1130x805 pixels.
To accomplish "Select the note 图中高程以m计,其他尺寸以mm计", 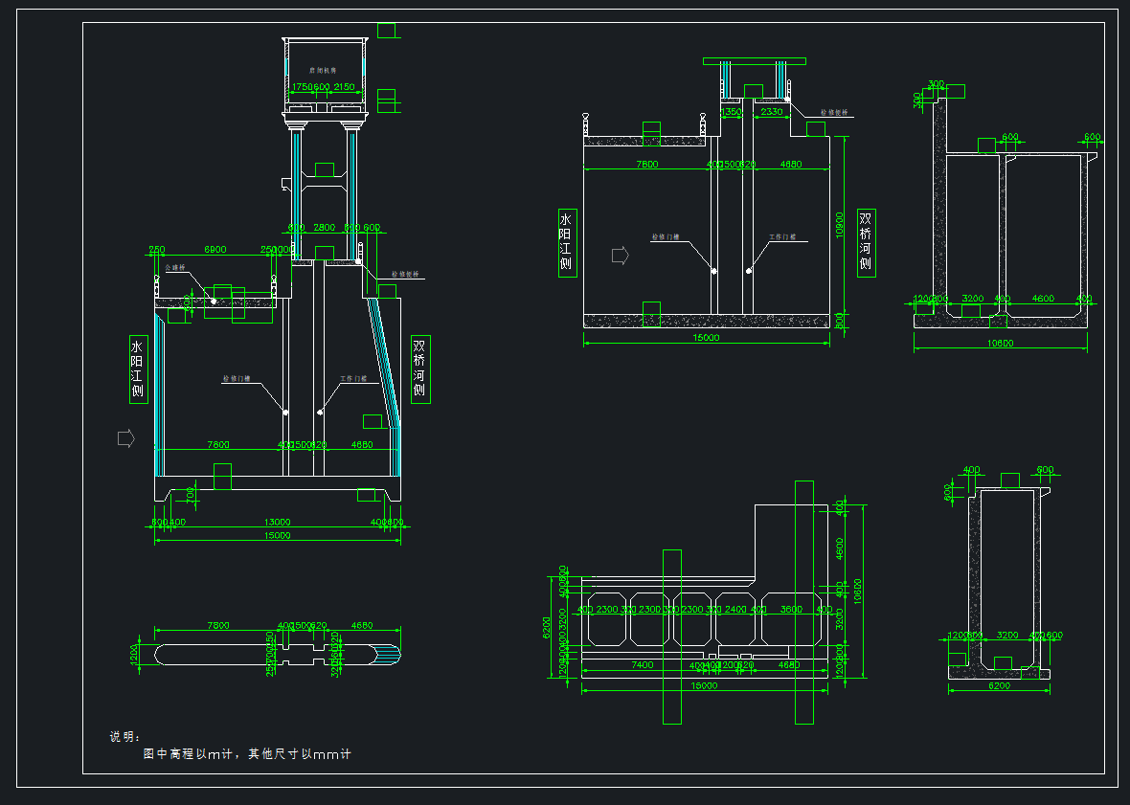I will coord(247,754).
